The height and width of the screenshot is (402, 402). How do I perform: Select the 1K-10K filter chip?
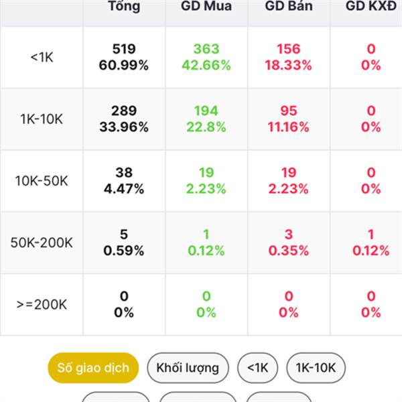(316, 368)
